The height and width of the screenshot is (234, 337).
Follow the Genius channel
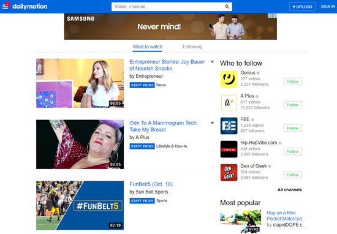[292, 81]
